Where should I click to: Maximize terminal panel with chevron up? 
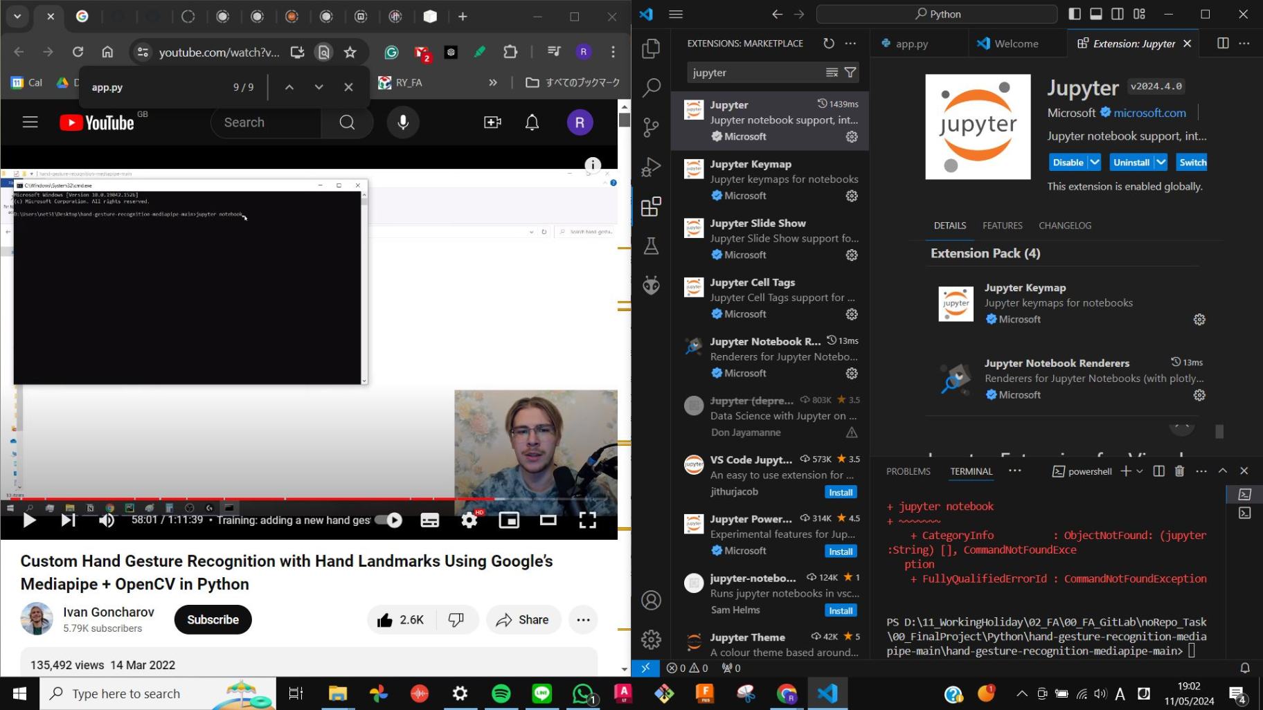pos(1223,471)
